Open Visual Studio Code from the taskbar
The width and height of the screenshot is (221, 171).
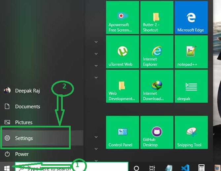point(185,168)
